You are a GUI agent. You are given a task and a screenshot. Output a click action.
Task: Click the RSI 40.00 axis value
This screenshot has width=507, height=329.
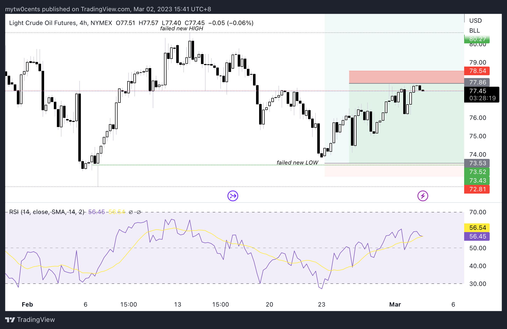[478, 266]
